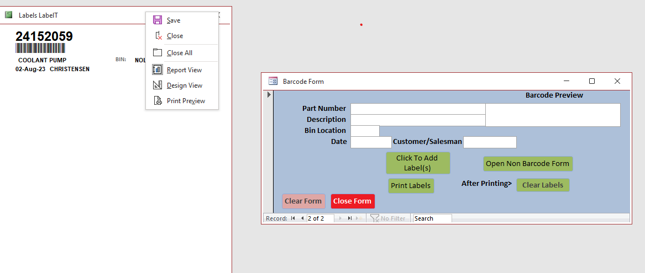Click the Barcode Form title bar icon
This screenshot has width=645, height=273.
click(272, 81)
